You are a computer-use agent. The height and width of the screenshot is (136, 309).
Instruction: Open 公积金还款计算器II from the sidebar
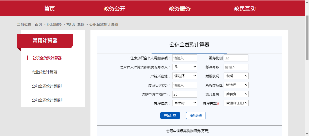tap(47, 100)
